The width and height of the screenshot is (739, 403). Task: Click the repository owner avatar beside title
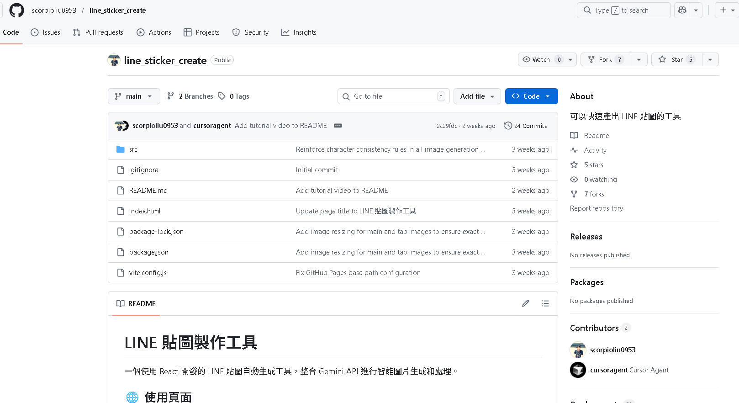coord(114,60)
